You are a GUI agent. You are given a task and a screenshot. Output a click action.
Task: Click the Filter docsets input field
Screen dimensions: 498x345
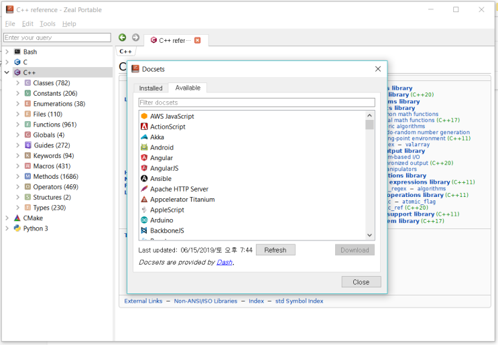click(x=257, y=102)
